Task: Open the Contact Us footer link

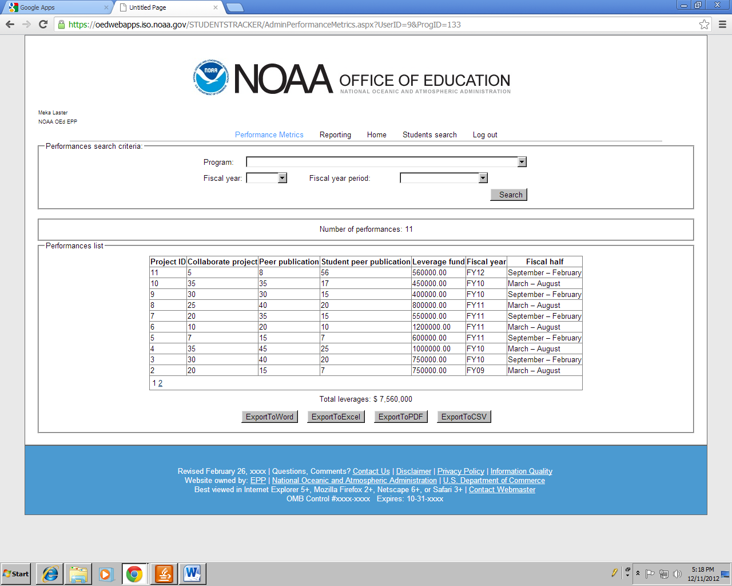Action: pyautogui.click(x=371, y=472)
